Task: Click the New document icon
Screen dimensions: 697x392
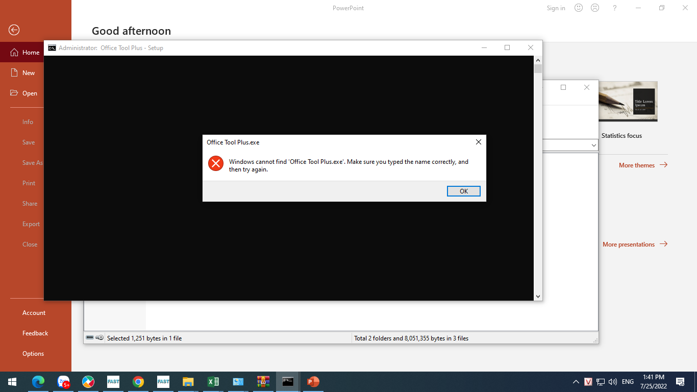Action: coord(14,72)
